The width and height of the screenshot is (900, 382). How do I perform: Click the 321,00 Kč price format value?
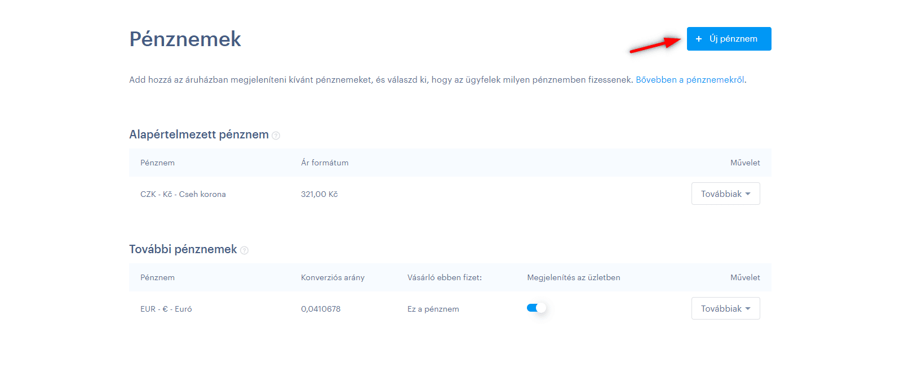pyautogui.click(x=320, y=194)
